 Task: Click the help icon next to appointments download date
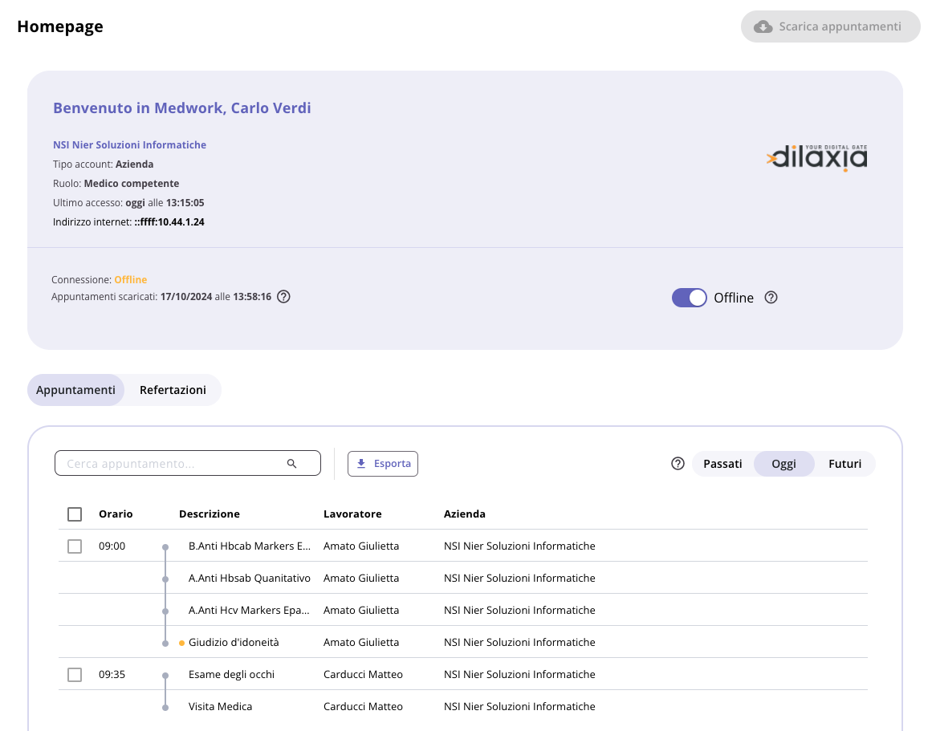tap(283, 296)
